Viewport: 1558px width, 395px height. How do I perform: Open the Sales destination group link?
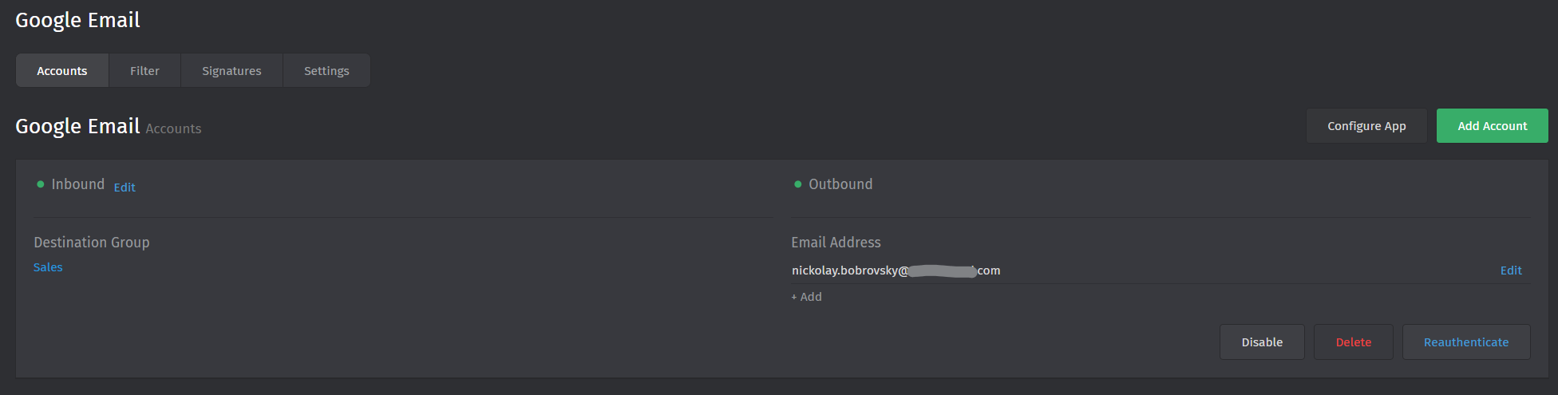click(x=48, y=267)
